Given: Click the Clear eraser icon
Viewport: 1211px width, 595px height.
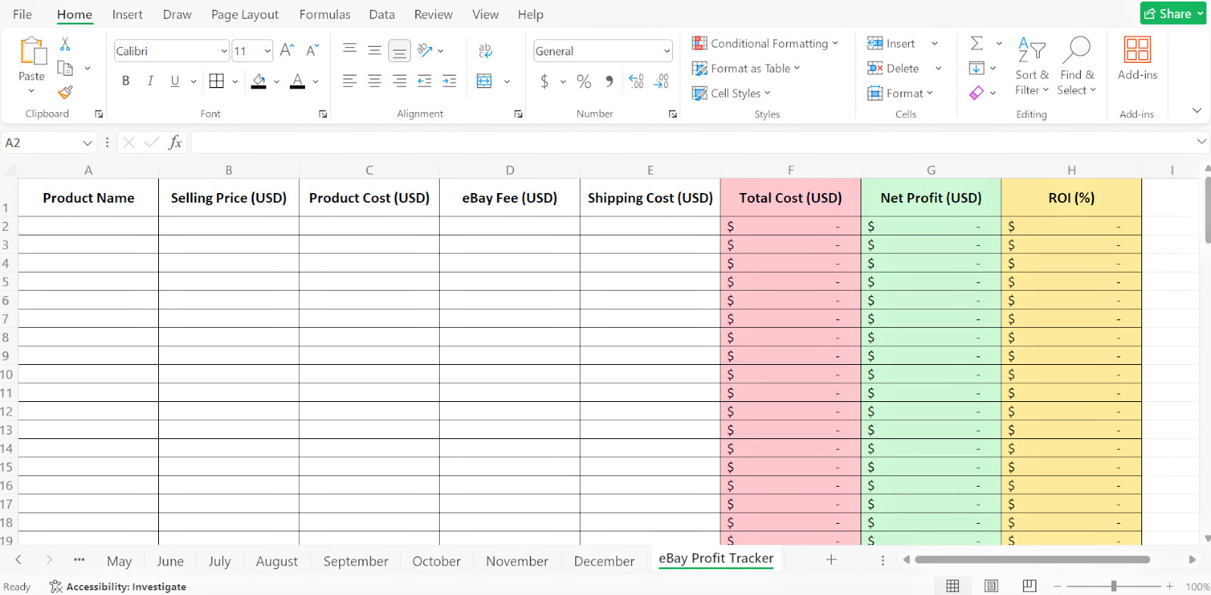Looking at the screenshot, I should (976, 92).
